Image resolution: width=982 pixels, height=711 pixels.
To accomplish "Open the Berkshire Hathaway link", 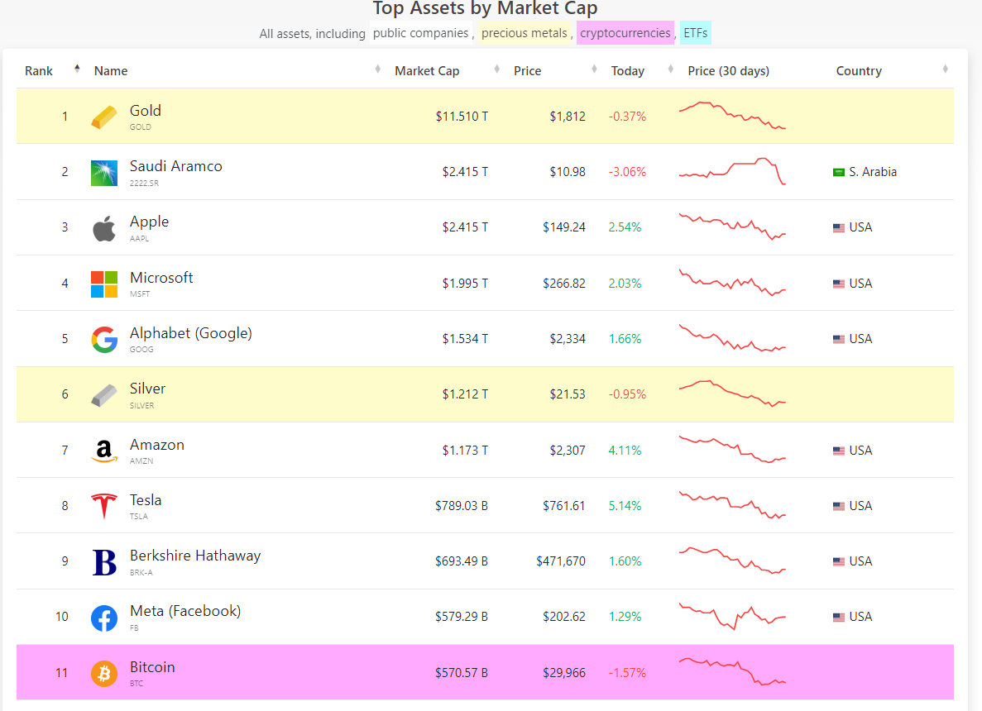I will coord(195,556).
